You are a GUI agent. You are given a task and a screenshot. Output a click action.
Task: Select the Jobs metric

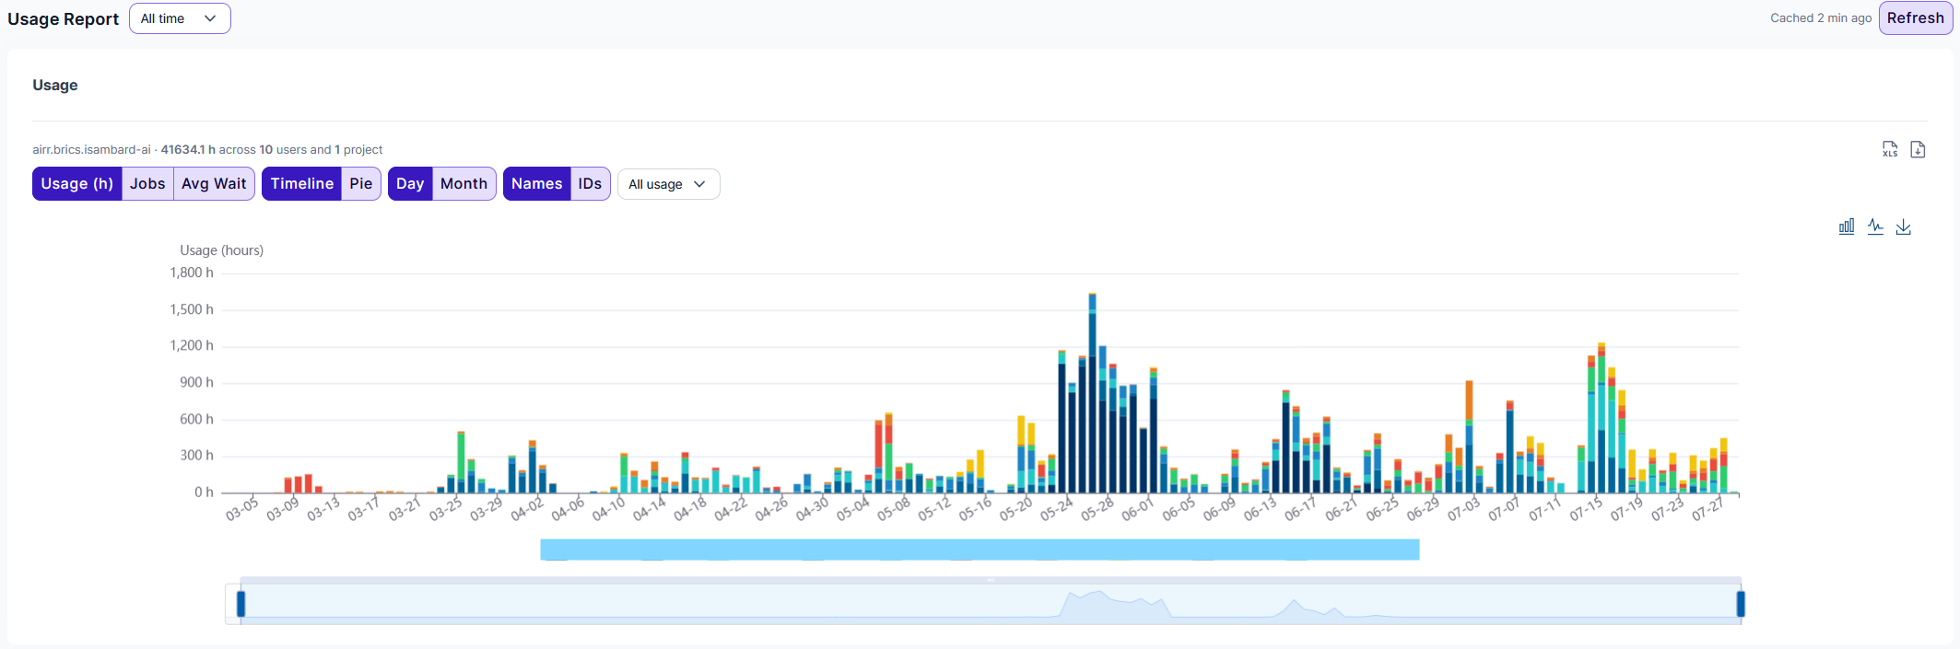[x=147, y=184]
